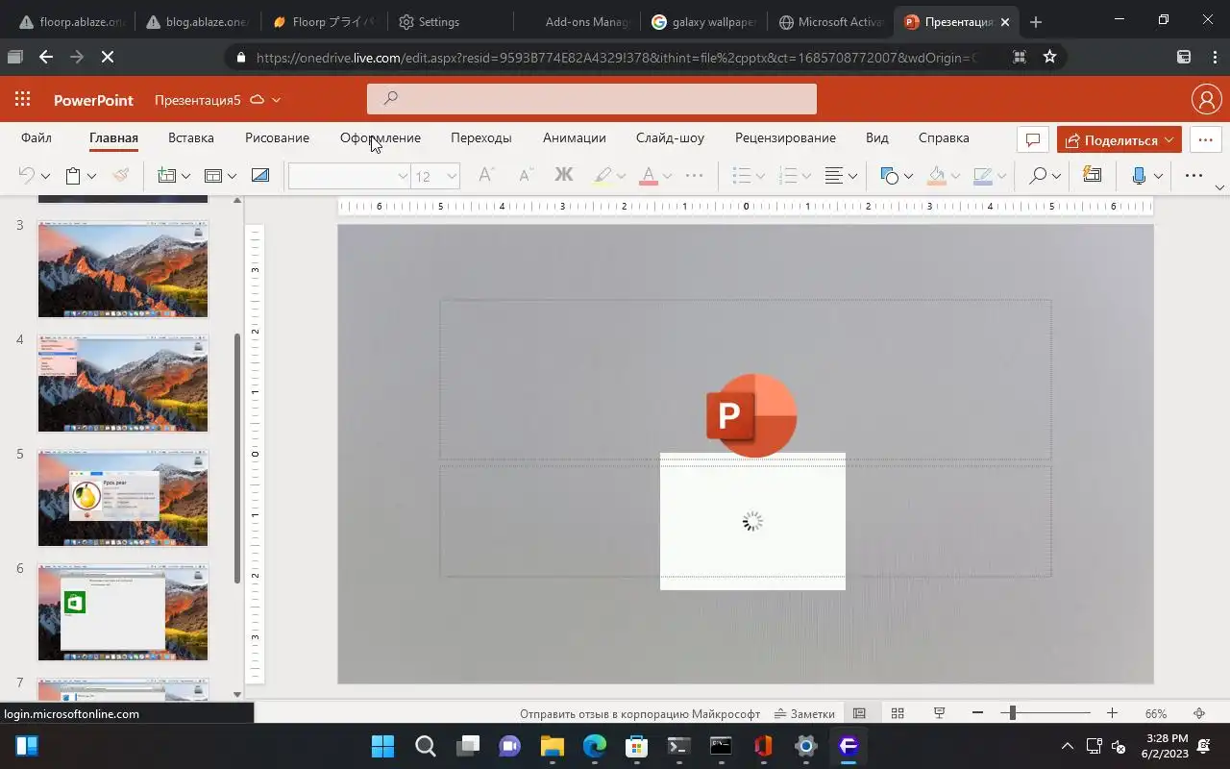Switch to the Слайд-шоу tab
This screenshot has height=769, width=1230.
pos(670,137)
